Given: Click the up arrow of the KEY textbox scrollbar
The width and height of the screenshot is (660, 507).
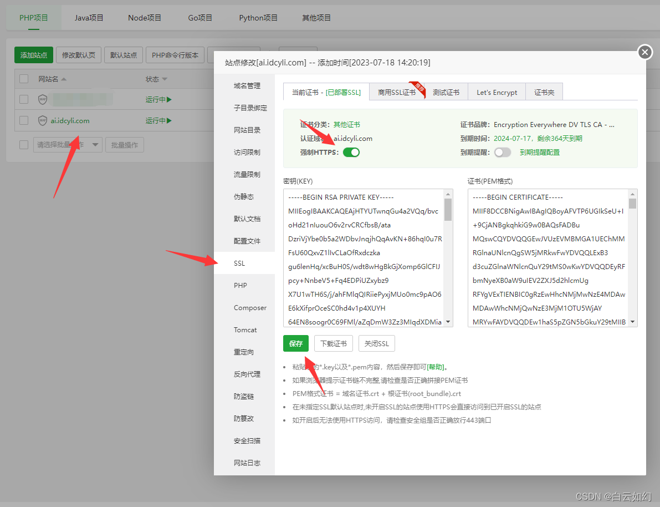Looking at the screenshot, I should pos(448,194).
